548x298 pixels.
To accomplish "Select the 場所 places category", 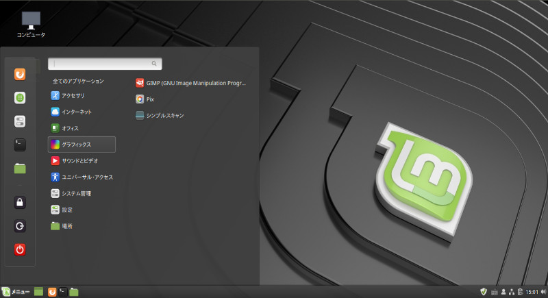I will pyautogui.click(x=82, y=226).
